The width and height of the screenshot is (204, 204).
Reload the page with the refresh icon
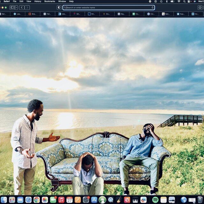tap(153, 7)
